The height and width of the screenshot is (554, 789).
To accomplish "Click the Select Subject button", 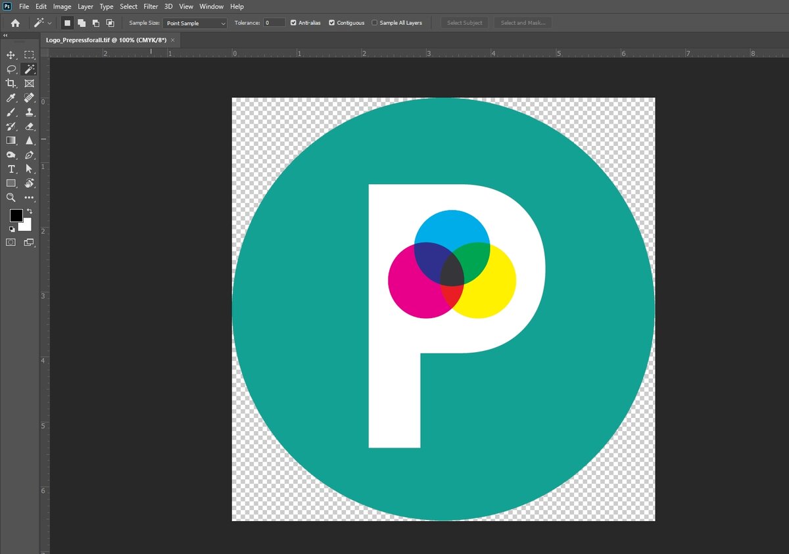I will point(464,22).
